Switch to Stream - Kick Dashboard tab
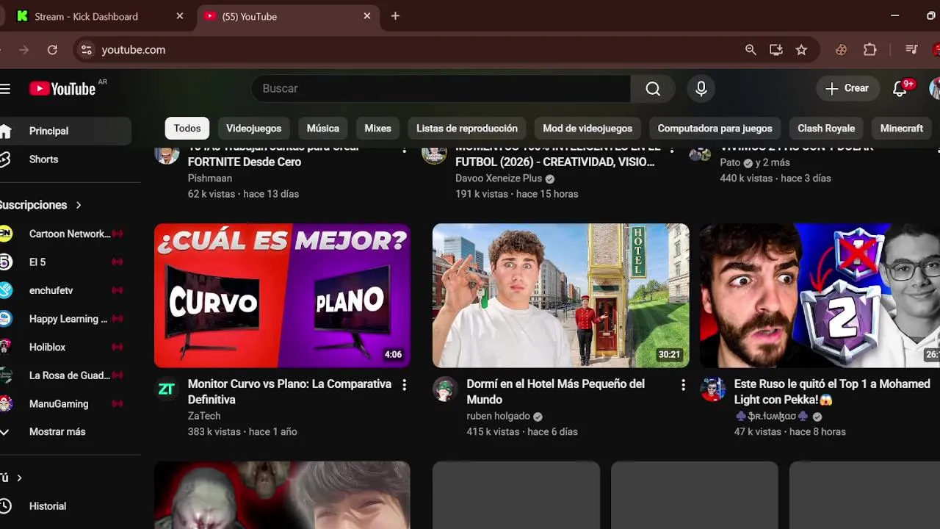The image size is (940, 529). pos(95,16)
